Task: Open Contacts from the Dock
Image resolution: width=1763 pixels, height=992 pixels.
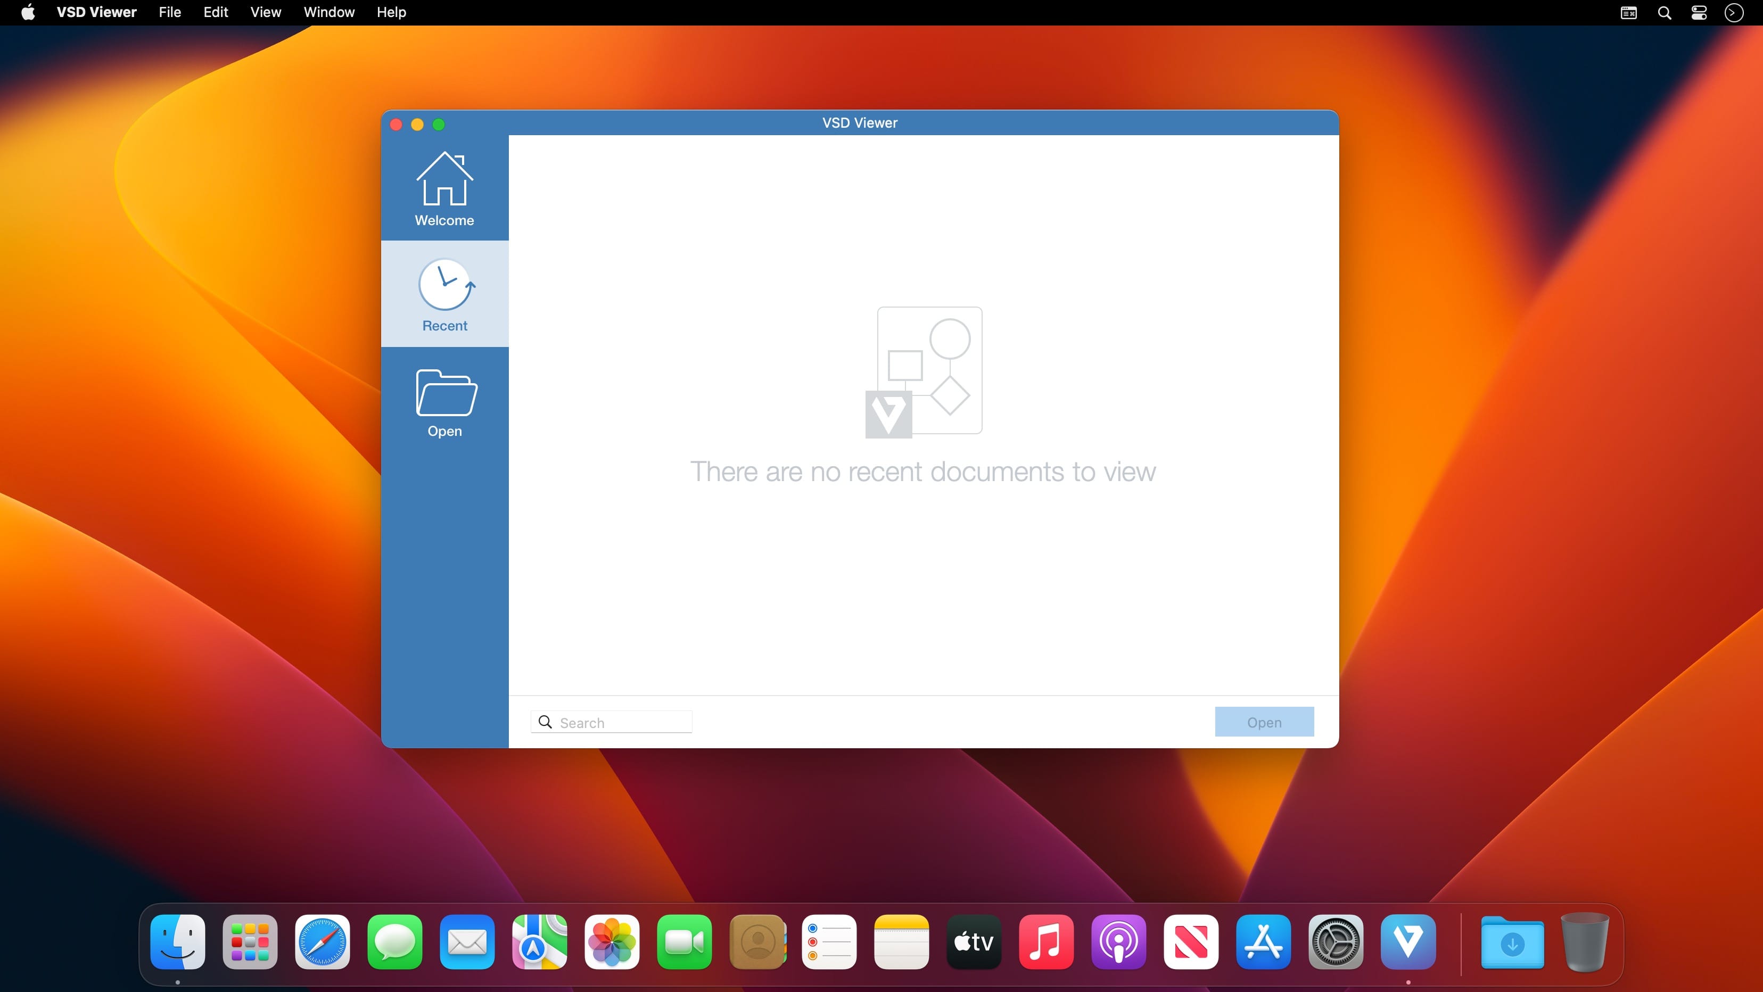Action: tap(757, 942)
